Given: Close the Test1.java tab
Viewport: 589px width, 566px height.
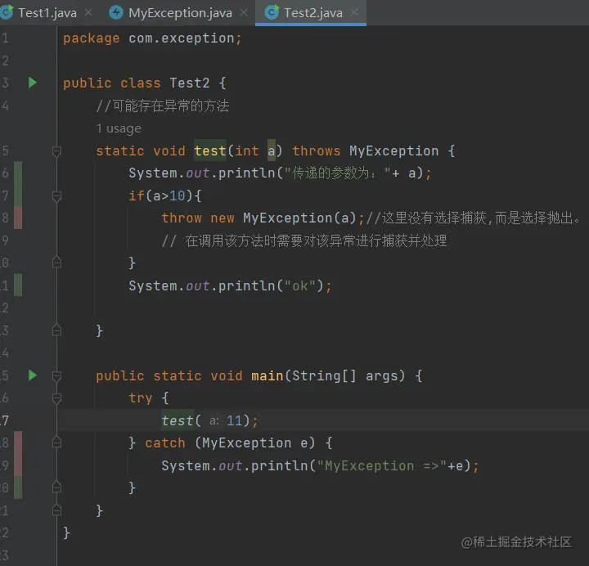Looking at the screenshot, I should tap(88, 13).
